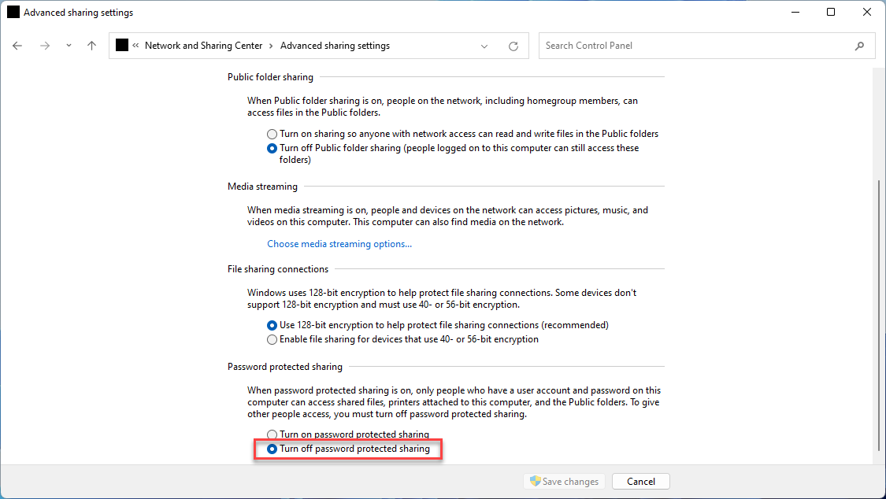Open Choose media streaming options link

click(339, 244)
